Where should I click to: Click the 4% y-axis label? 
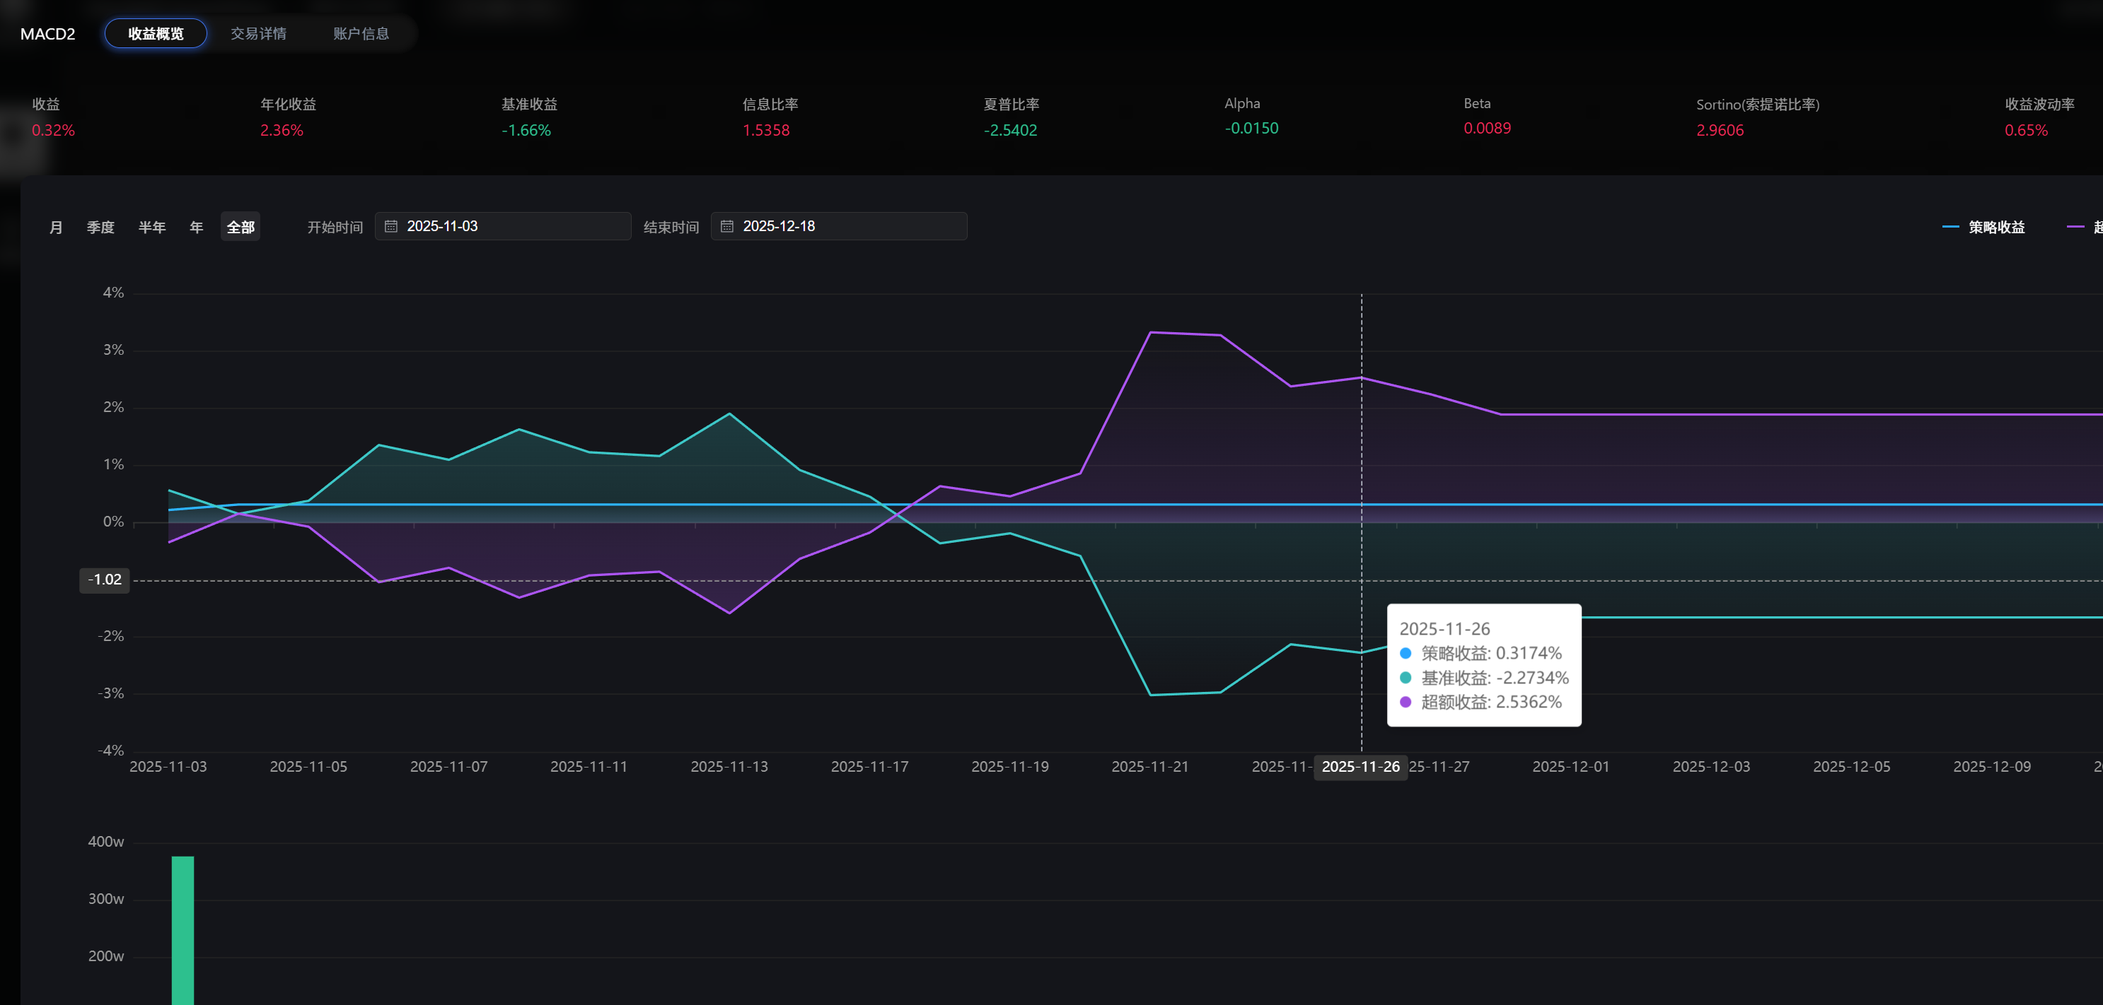(113, 293)
